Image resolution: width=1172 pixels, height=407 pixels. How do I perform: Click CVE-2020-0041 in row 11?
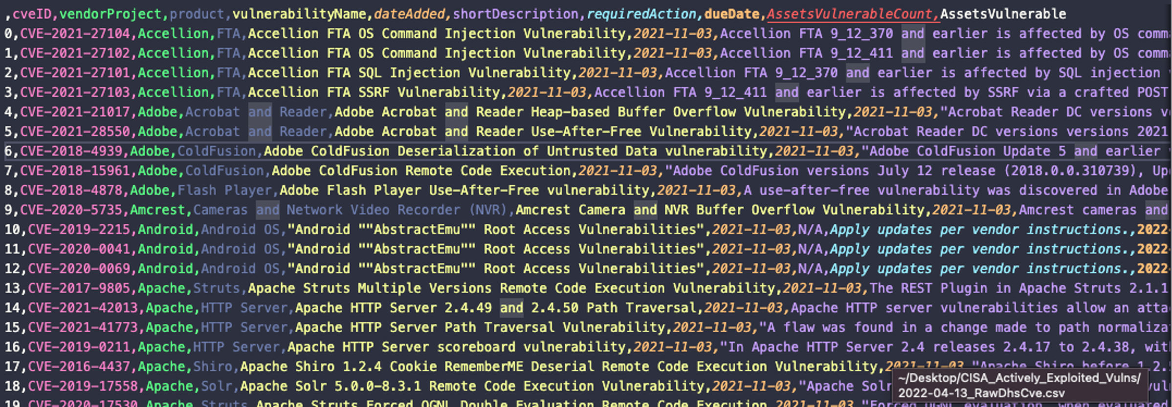79,249
